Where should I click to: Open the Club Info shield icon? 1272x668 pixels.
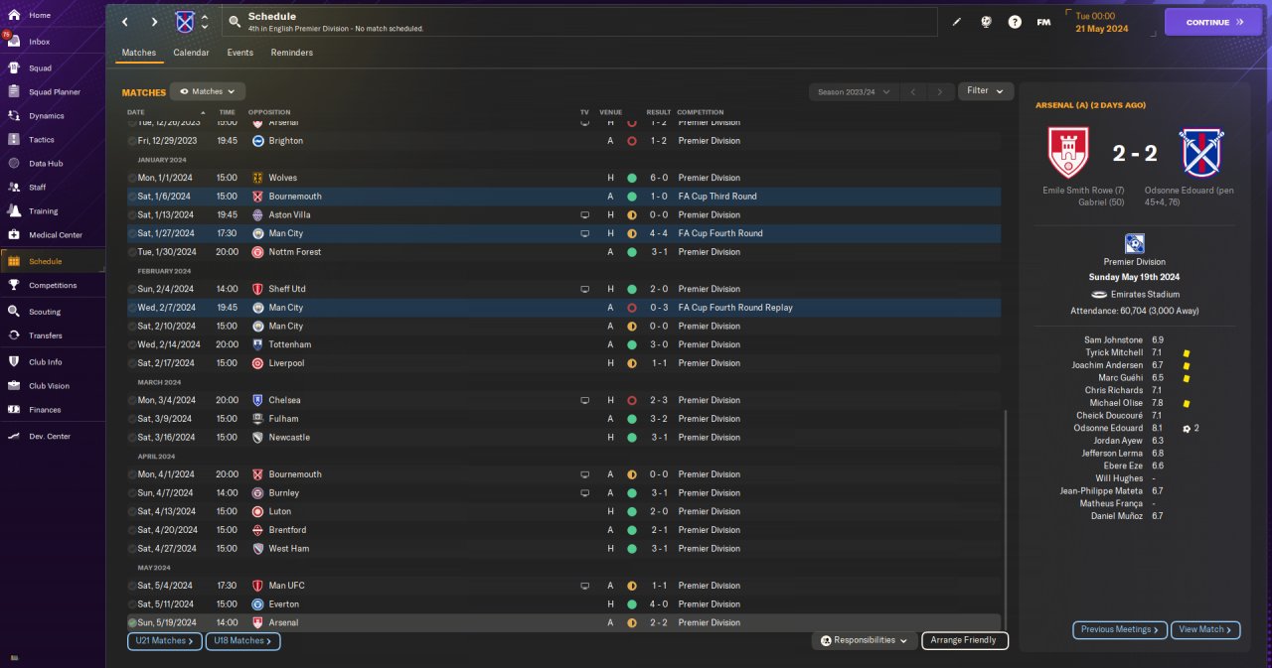14,362
